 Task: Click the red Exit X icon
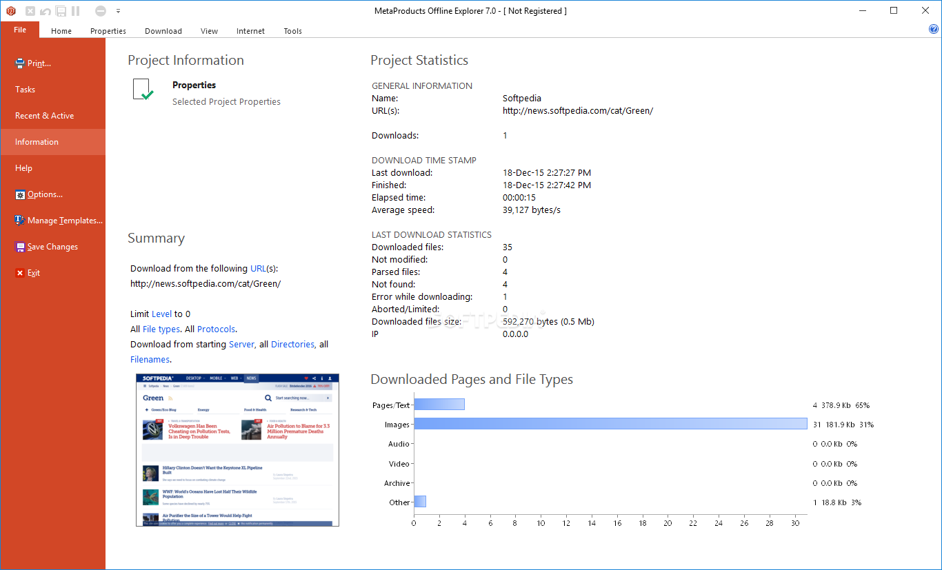[20, 273]
